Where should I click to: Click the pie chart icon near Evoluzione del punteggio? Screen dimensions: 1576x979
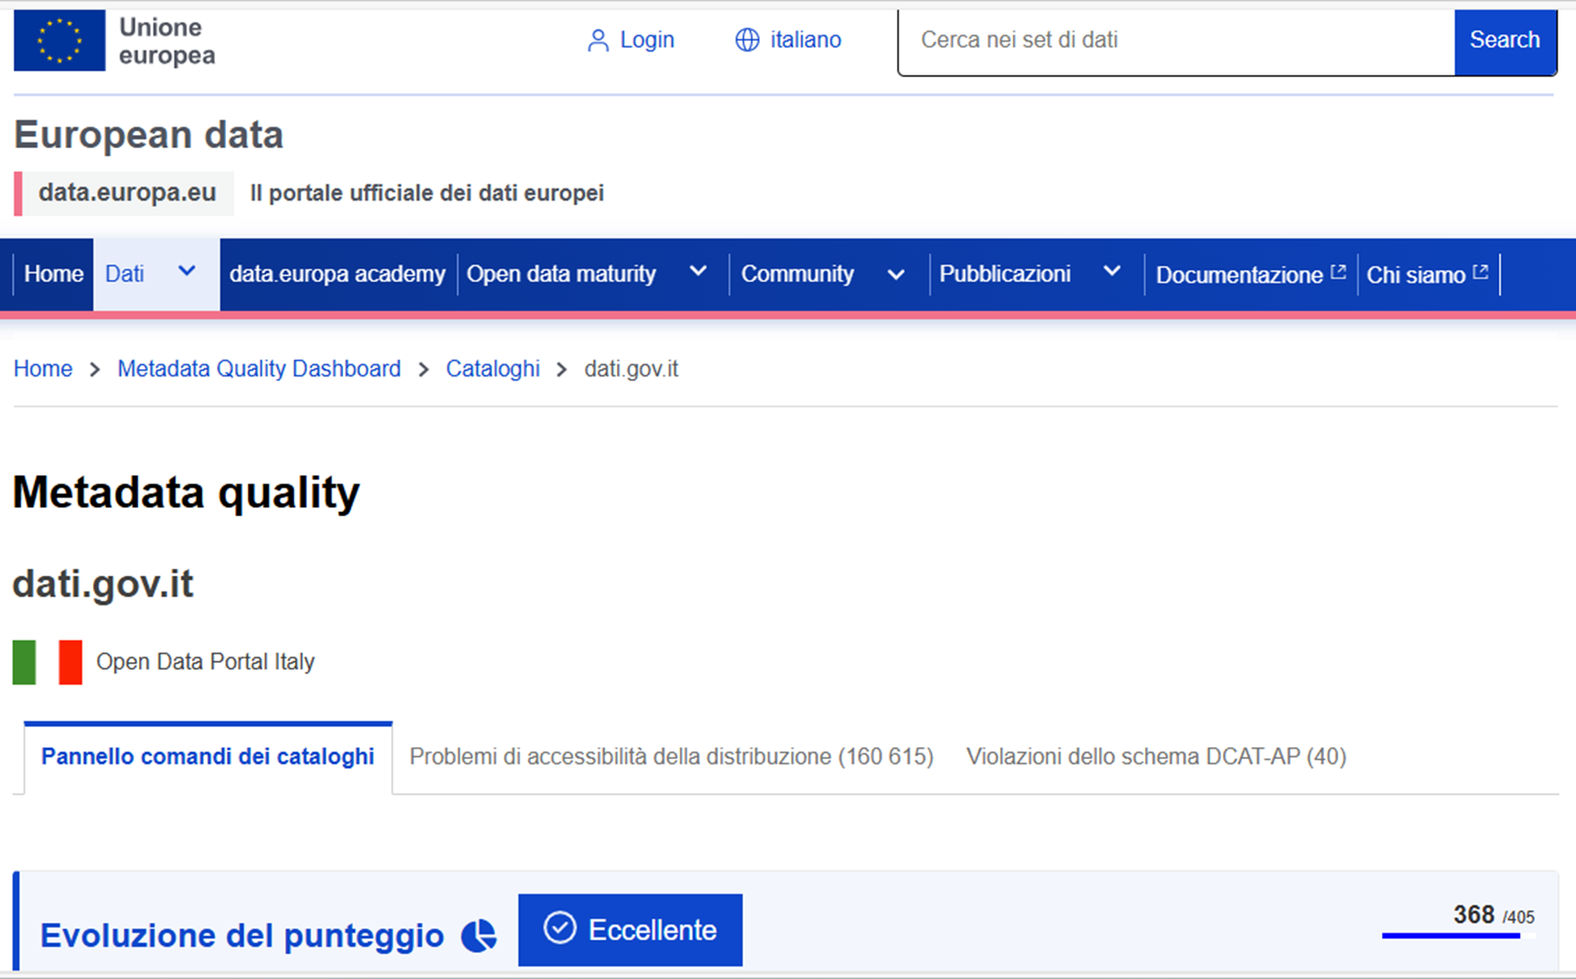coord(479,935)
